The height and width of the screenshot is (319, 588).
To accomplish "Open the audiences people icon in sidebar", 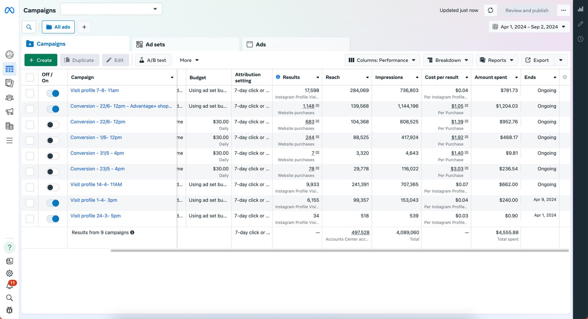I will point(10,98).
